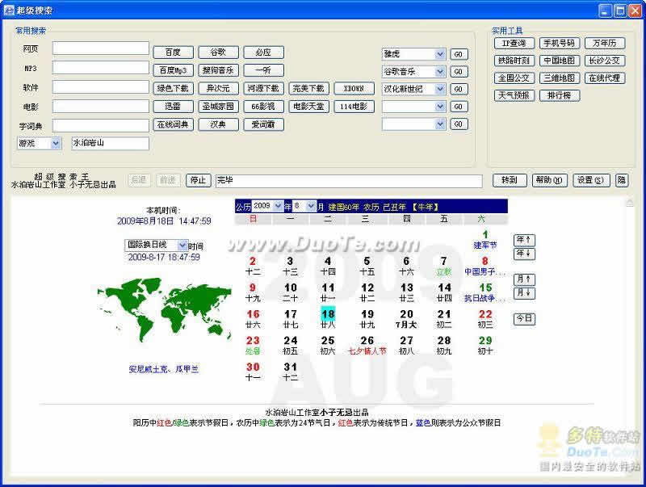Open the IP查询 tool
Screen dimensions: 646x487
click(x=514, y=44)
